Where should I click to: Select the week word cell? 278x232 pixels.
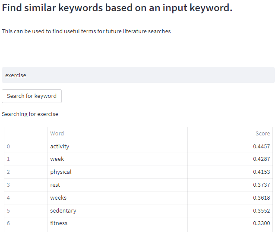click(x=117, y=159)
